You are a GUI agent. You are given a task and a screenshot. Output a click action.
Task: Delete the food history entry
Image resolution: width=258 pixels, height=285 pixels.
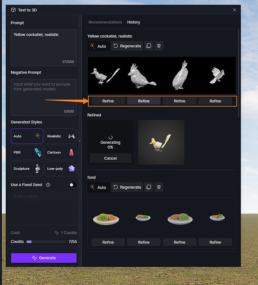159,187
